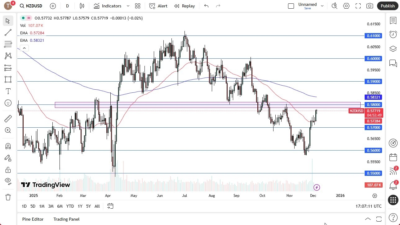Open the Object Tree panel
Viewport: 400px width, 225px height.
[393, 49]
